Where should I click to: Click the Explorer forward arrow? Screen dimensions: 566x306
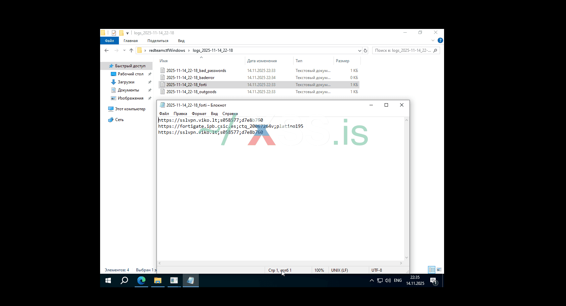pos(117,50)
